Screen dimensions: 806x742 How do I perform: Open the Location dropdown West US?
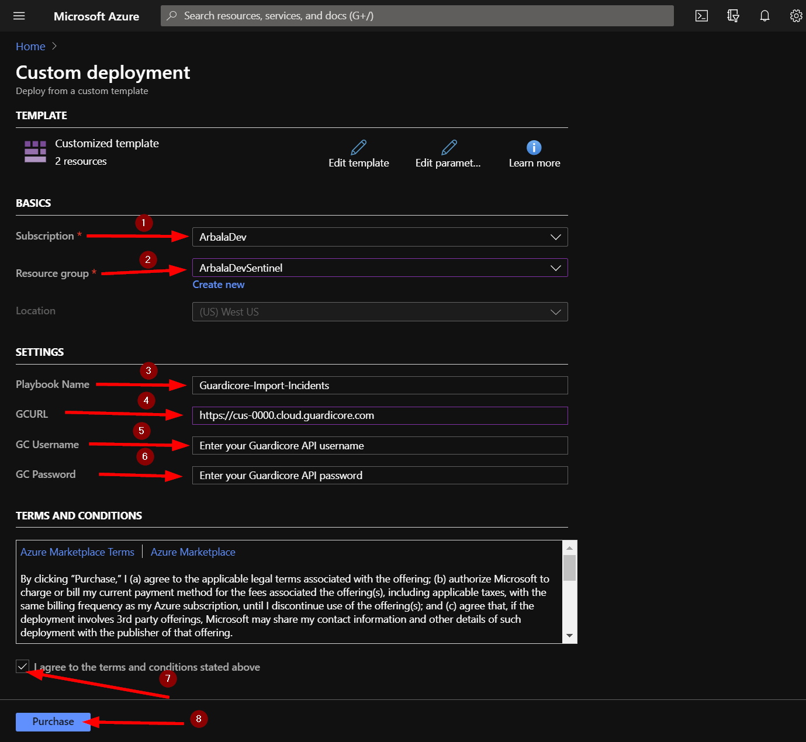pos(380,311)
